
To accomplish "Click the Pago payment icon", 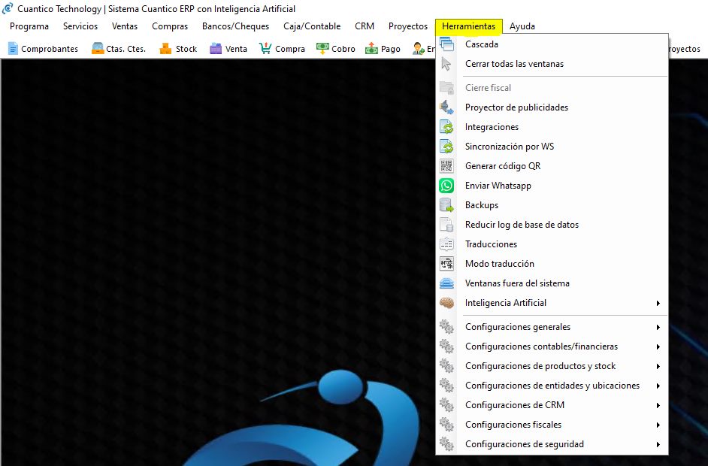I will [371, 48].
